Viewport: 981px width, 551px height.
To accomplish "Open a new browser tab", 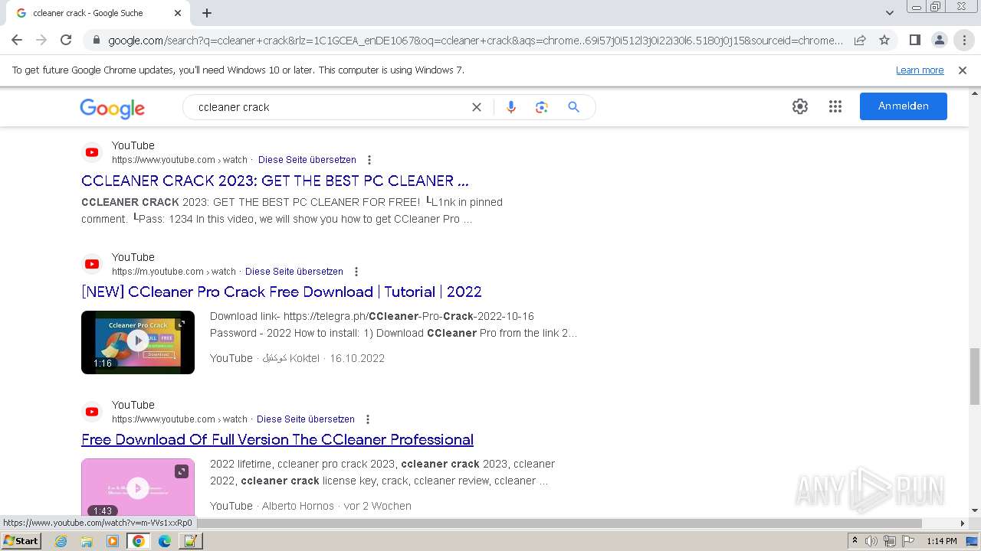I will point(207,13).
